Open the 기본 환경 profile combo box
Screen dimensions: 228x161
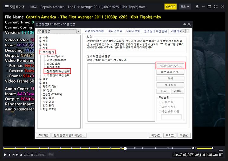coord(59,31)
